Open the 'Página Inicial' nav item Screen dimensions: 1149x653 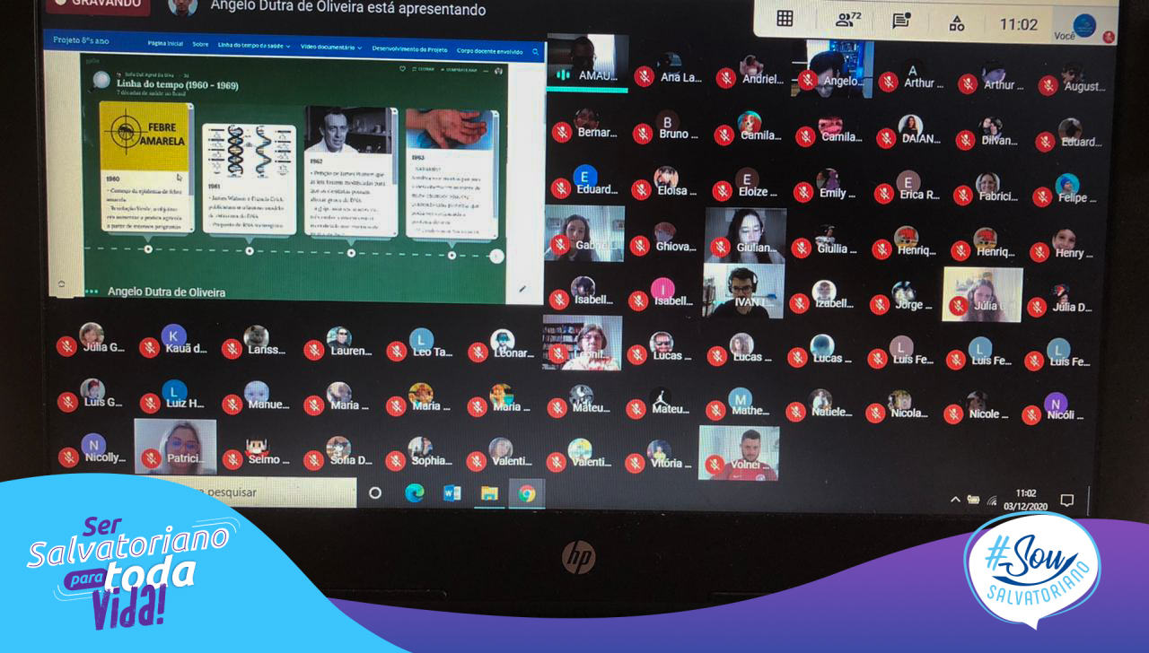tap(165, 43)
